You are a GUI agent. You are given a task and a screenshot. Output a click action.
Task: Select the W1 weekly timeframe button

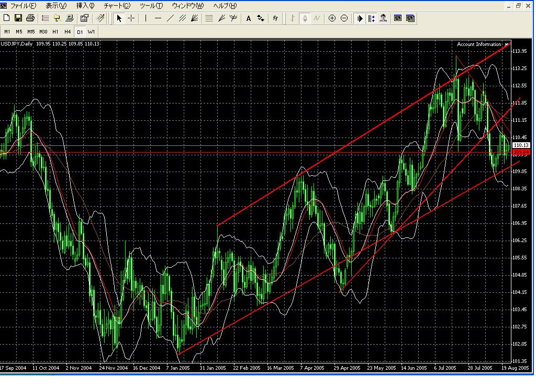pyautogui.click(x=91, y=31)
